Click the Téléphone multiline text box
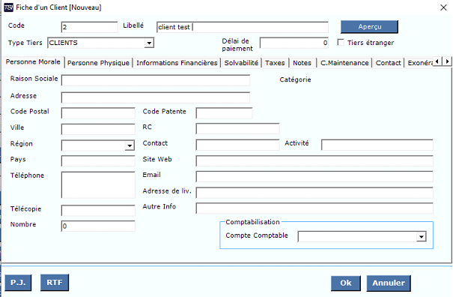Viewport: 453px width, 297px height. coord(98,185)
